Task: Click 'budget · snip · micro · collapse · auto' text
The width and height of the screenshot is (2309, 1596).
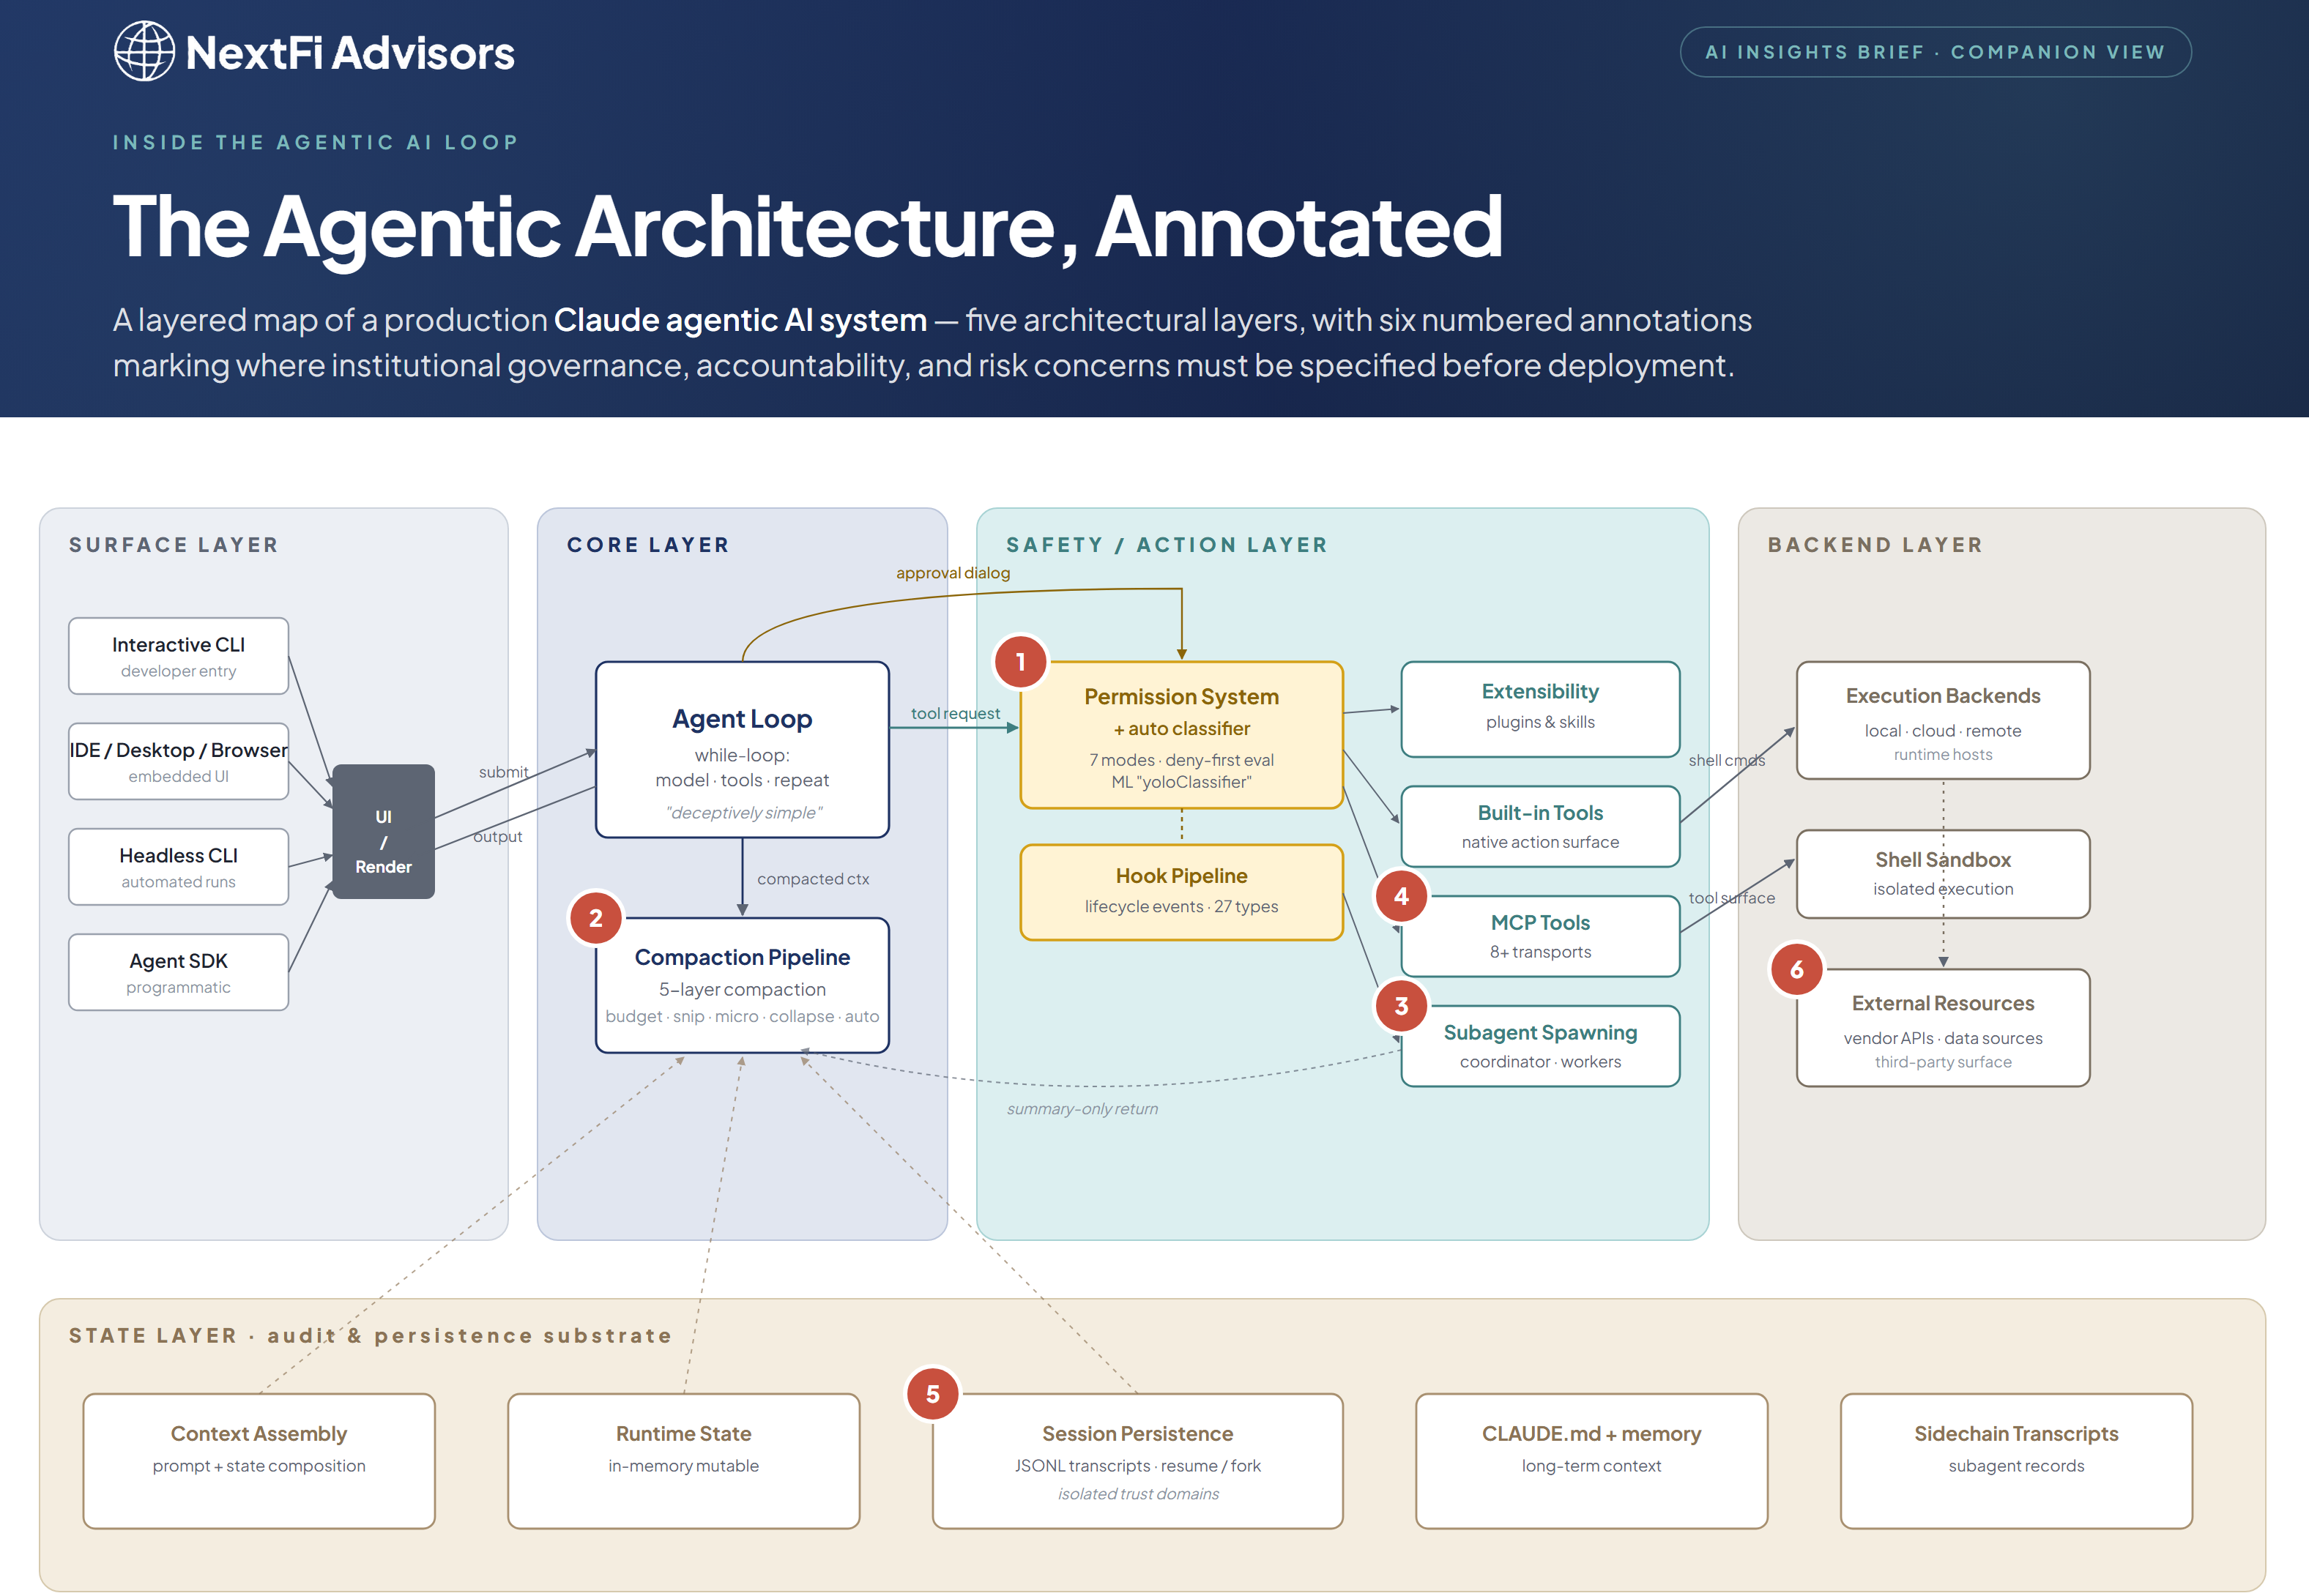Action: point(742,1016)
